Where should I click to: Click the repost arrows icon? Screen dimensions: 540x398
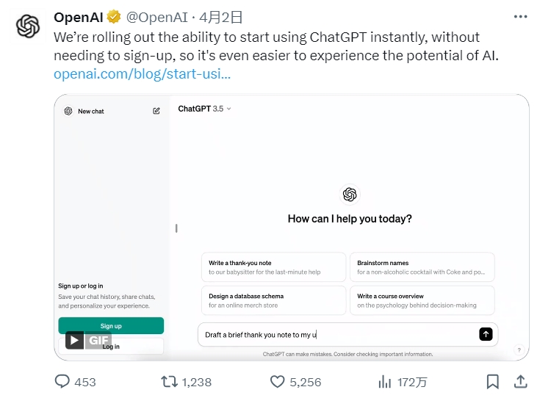point(169,381)
